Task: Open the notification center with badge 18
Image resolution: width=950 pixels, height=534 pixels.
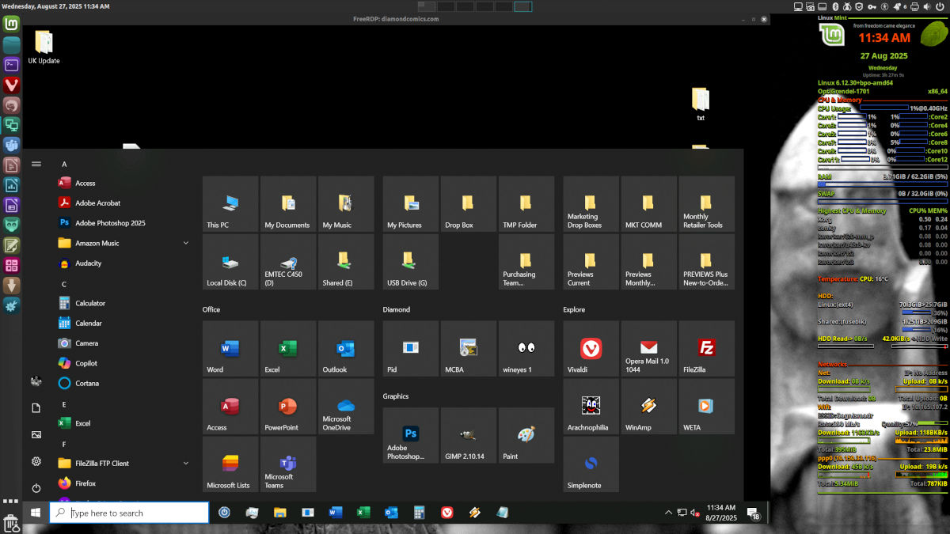Action: point(754,513)
